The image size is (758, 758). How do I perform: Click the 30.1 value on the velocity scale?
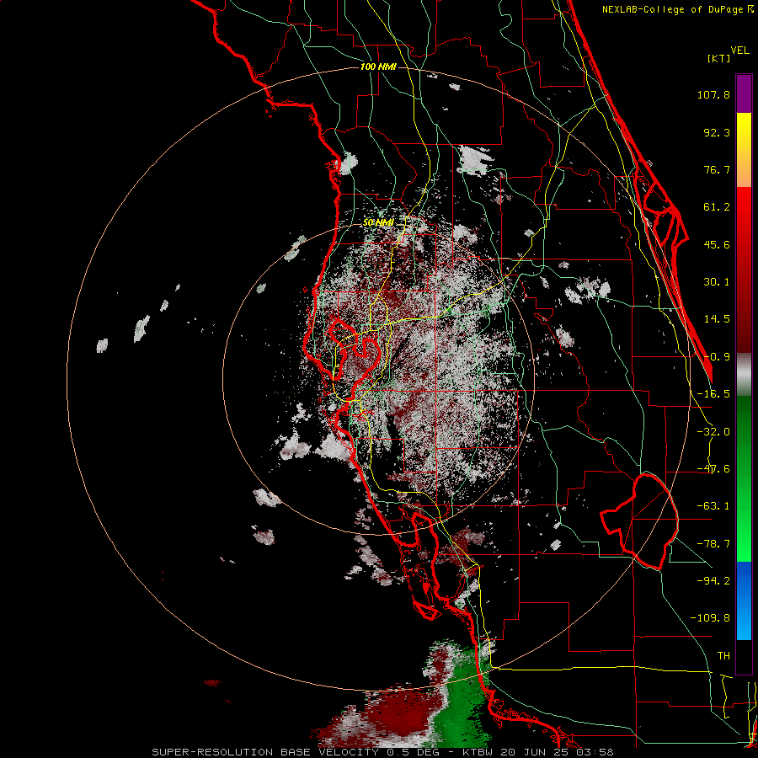click(x=717, y=282)
